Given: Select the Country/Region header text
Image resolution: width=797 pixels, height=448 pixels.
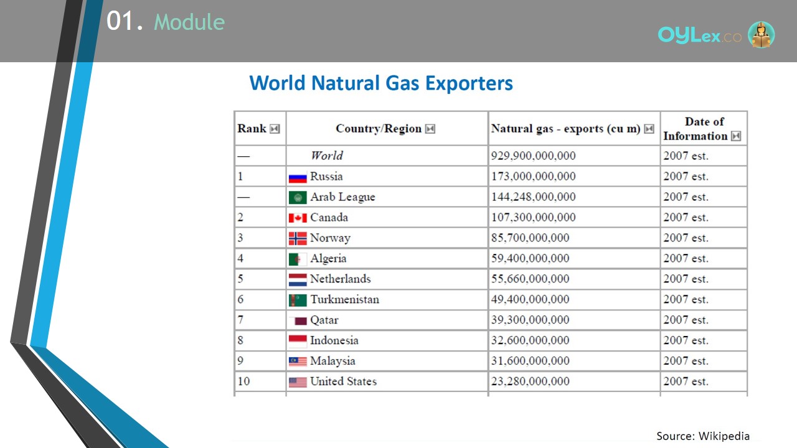Looking at the screenshot, I should [379, 129].
